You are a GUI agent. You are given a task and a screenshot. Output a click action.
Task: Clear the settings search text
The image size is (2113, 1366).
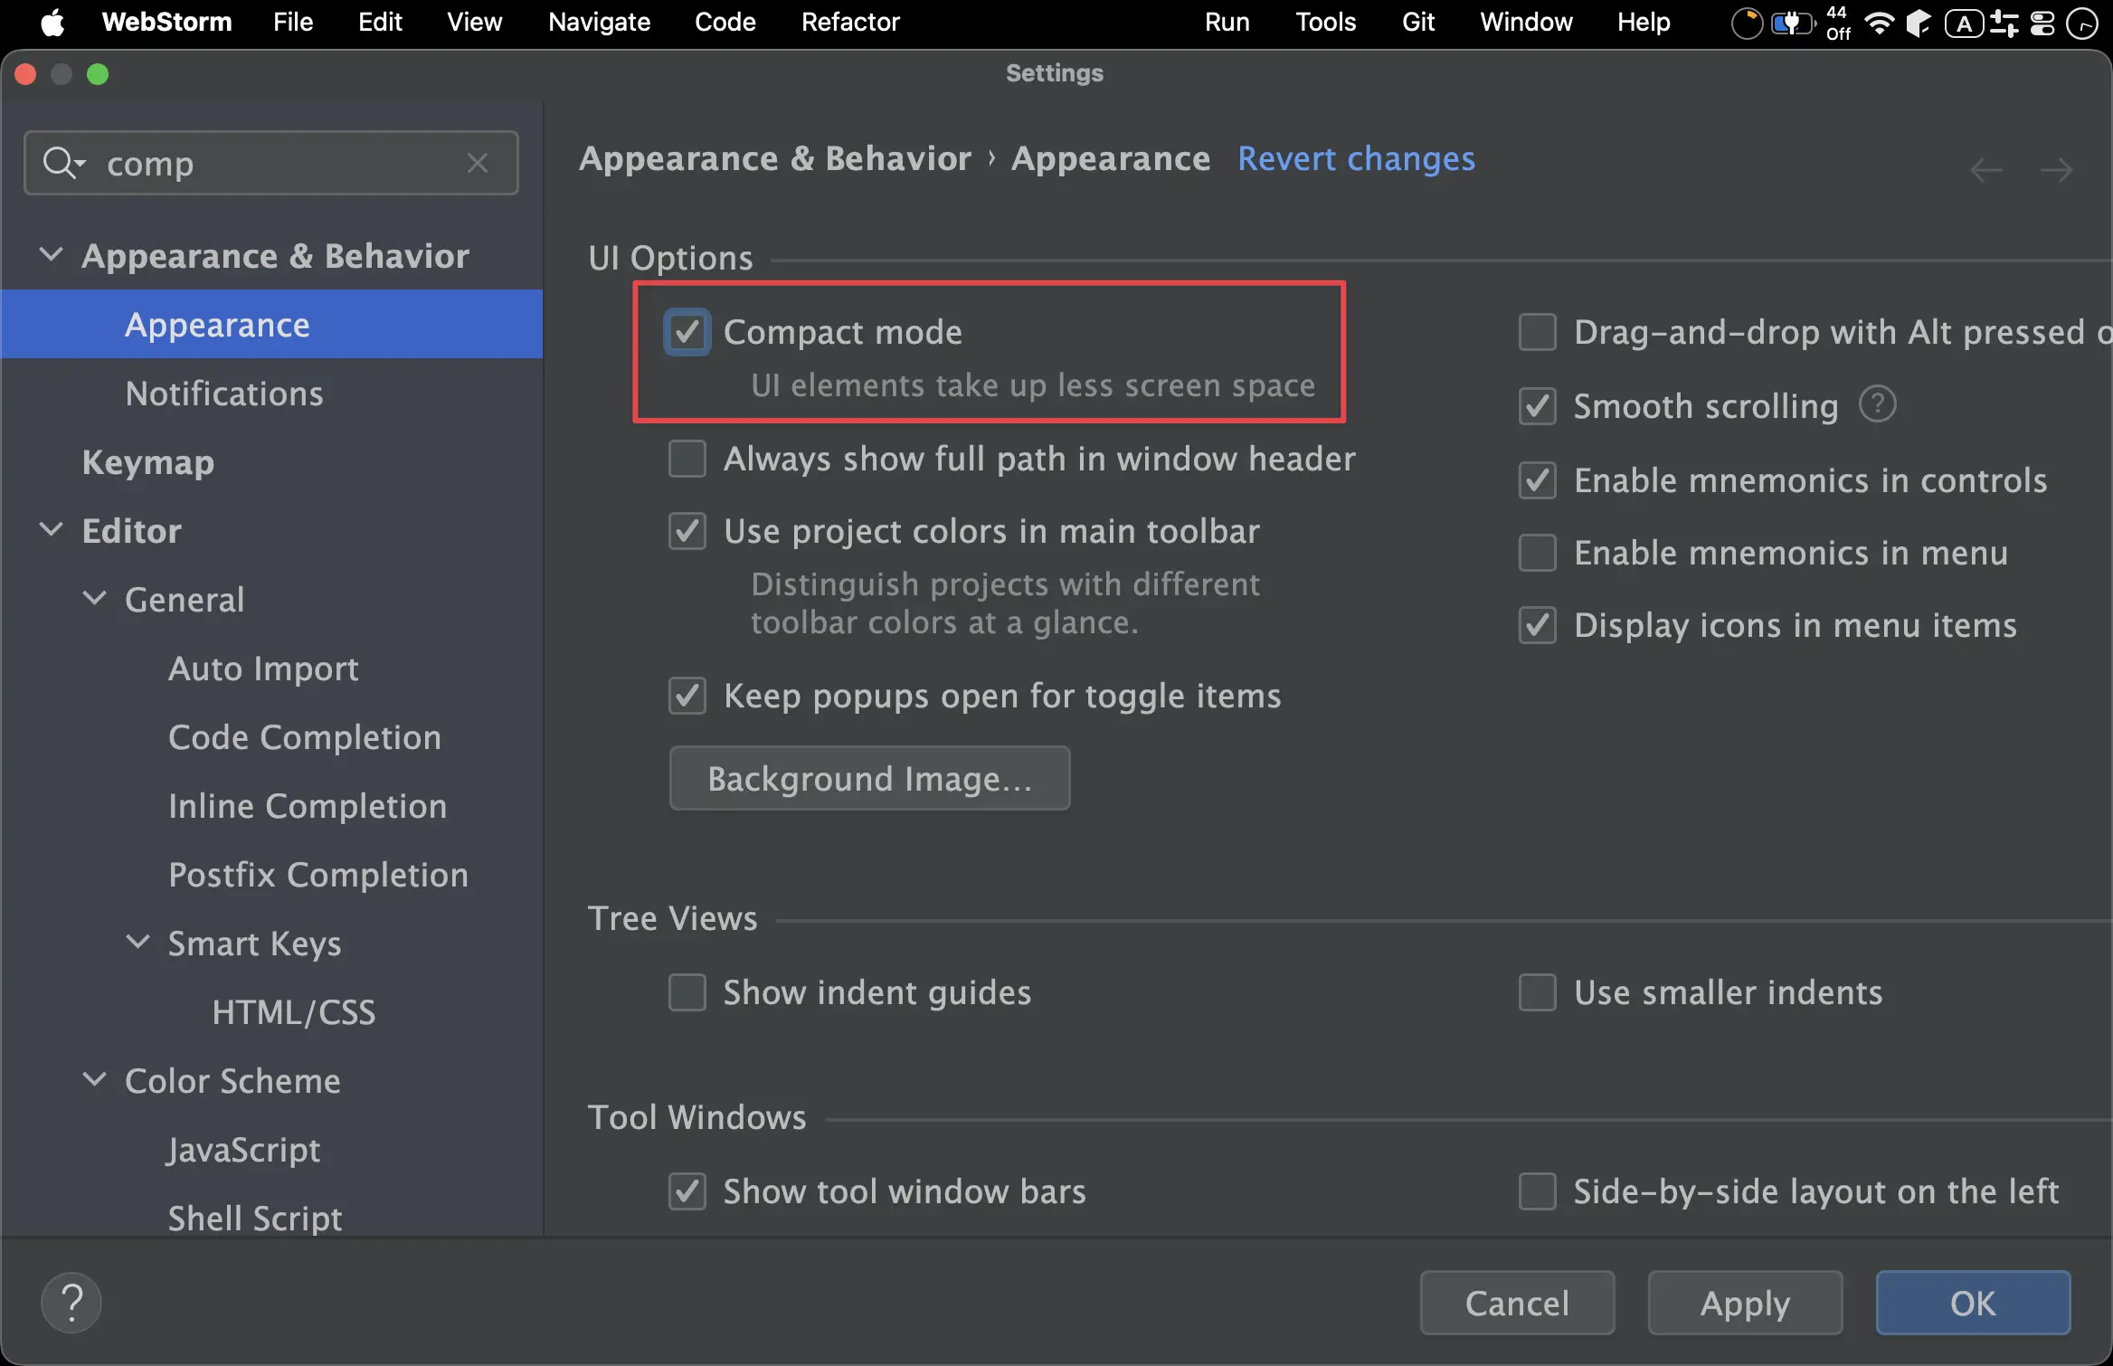pos(478,163)
